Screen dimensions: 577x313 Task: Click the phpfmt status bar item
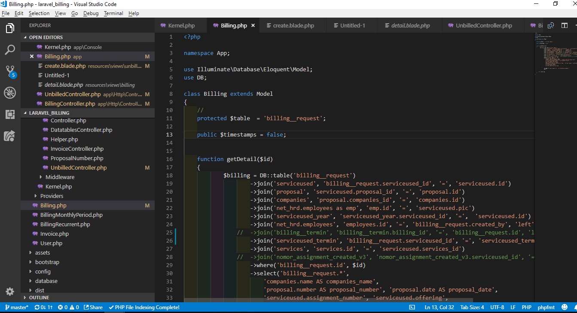click(546, 307)
